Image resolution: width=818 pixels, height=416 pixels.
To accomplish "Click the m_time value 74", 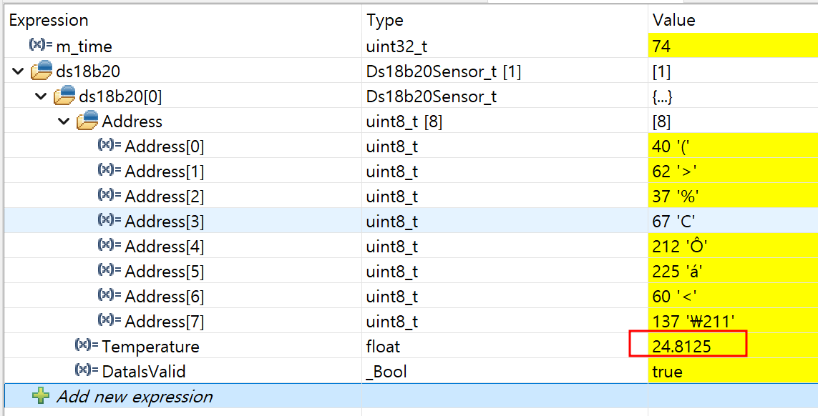I will (x=661, y=46).
